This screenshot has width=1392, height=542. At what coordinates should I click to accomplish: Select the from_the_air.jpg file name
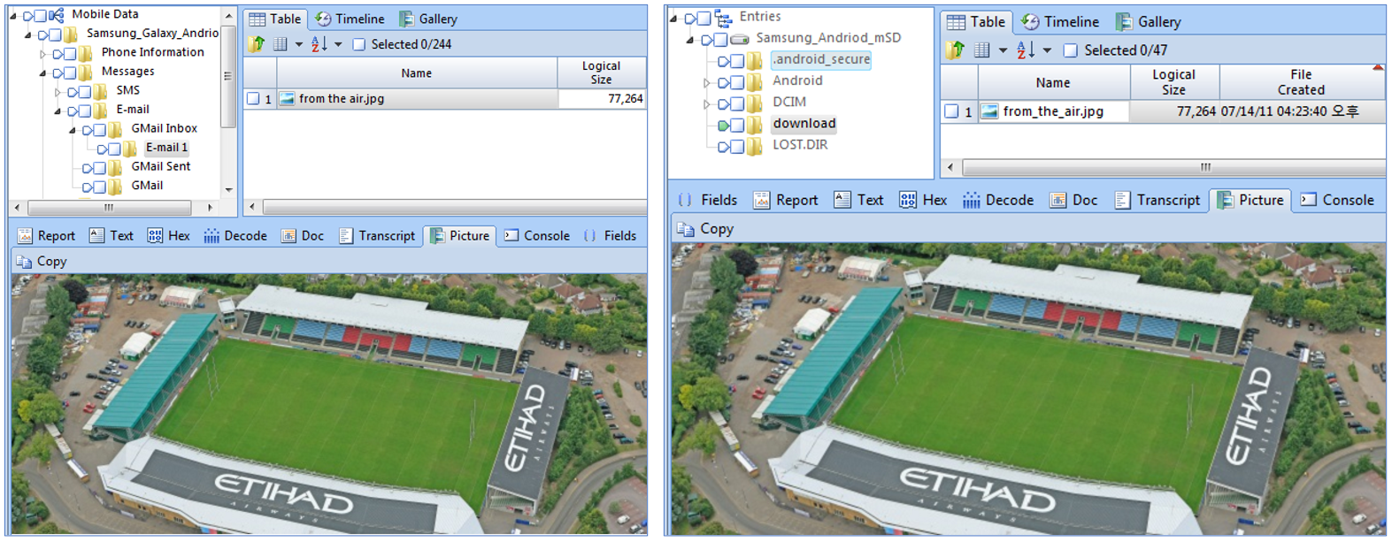point(1053,111)
